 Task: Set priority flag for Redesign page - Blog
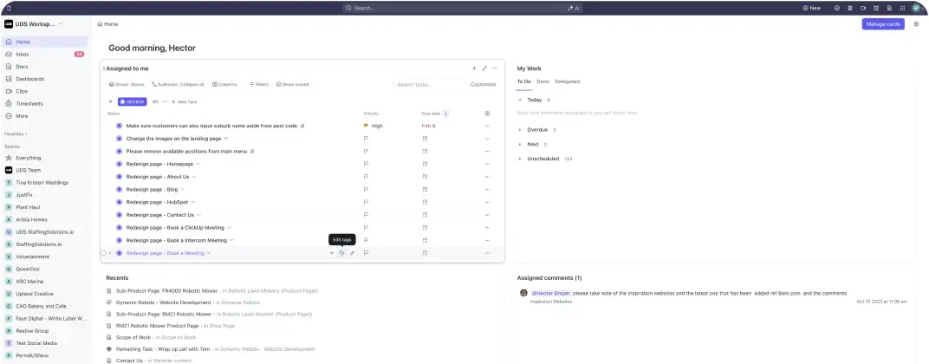[366, 189]
